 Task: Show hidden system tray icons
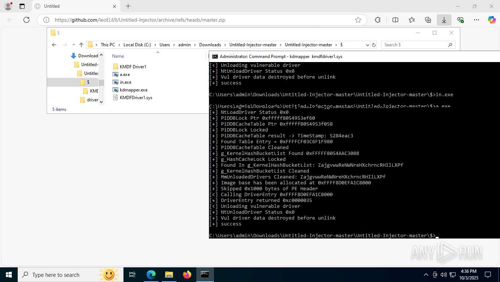(x=426, y=275)
